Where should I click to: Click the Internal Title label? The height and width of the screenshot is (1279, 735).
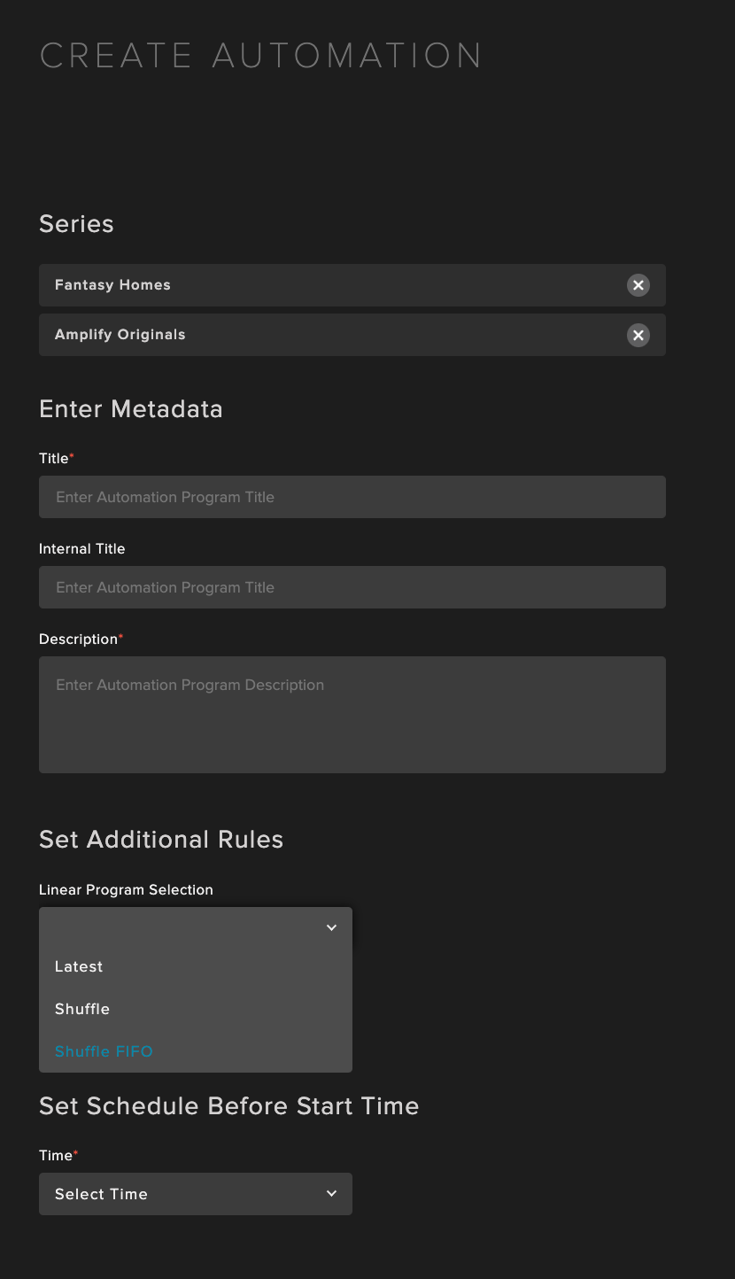(82, 548)
